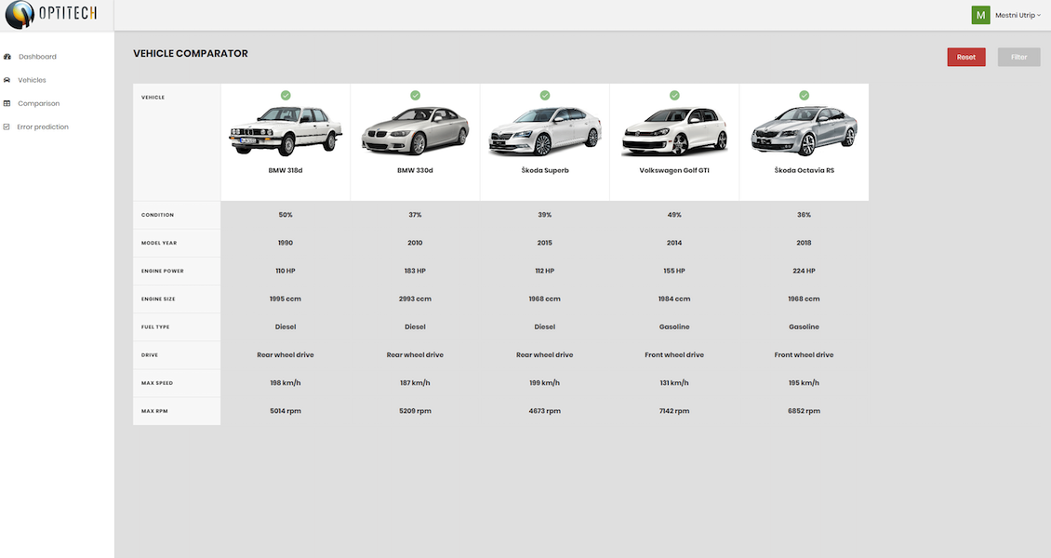Click the Error prediction checkbox icon in sidebar
Viewport: 1051px width, 558px height.
pyautogui.click(x=7, y=127)
